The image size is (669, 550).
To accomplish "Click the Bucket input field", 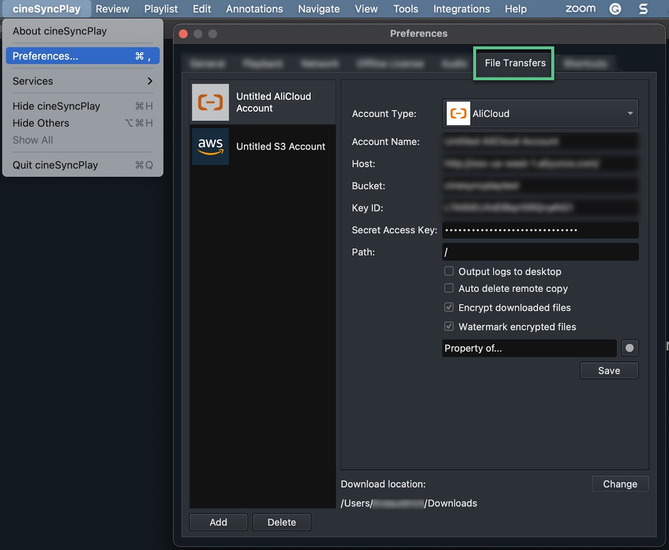I will pyautogui.click(x=540, y=186).
